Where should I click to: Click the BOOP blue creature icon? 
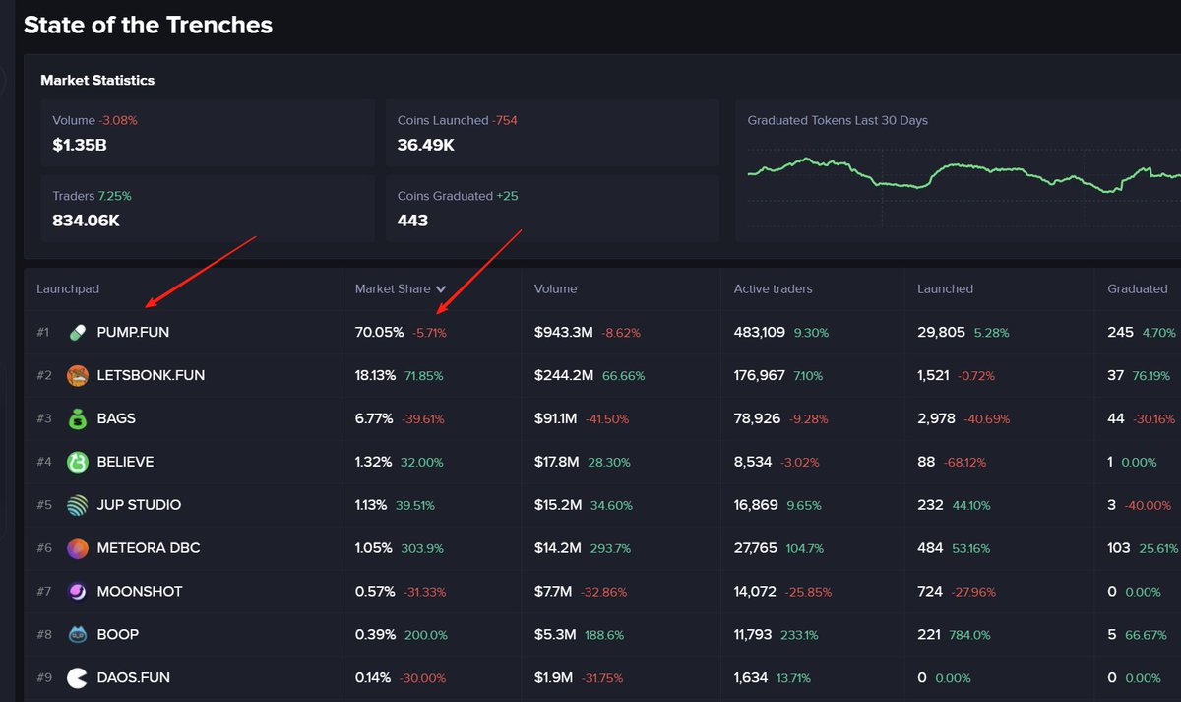(x=78, y=635)
